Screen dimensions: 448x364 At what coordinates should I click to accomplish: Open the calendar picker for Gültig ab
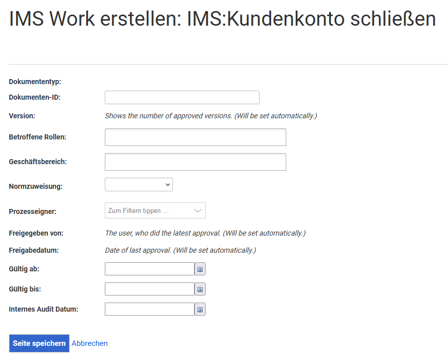click(200, 269)
